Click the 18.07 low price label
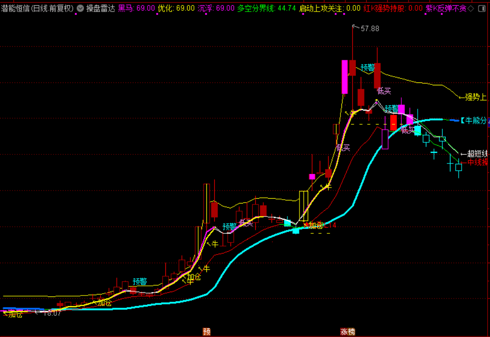This screenshot has width=490, height=337. click(x=52, y=313)
